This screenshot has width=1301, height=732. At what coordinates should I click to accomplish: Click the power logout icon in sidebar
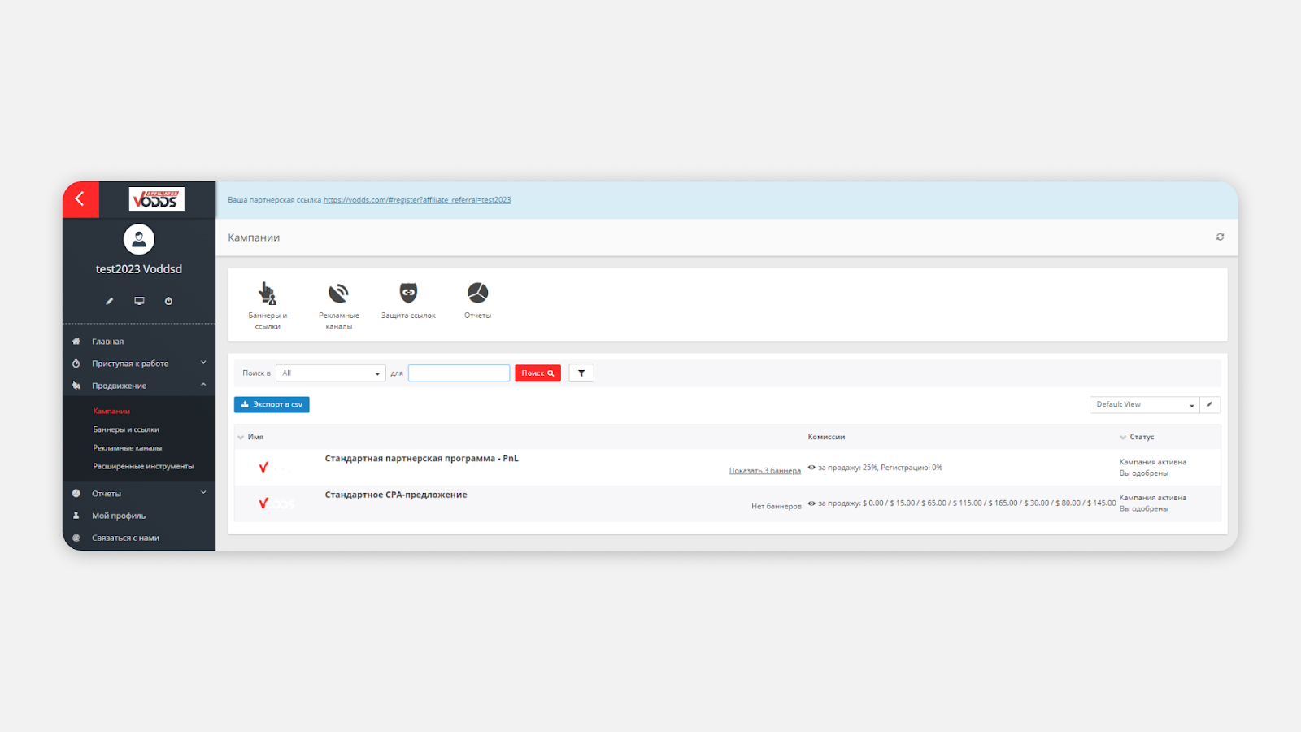[x=168, y=301]
